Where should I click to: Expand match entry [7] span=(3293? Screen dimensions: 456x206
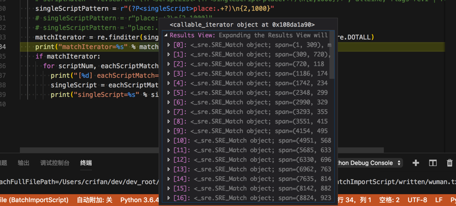169,112
